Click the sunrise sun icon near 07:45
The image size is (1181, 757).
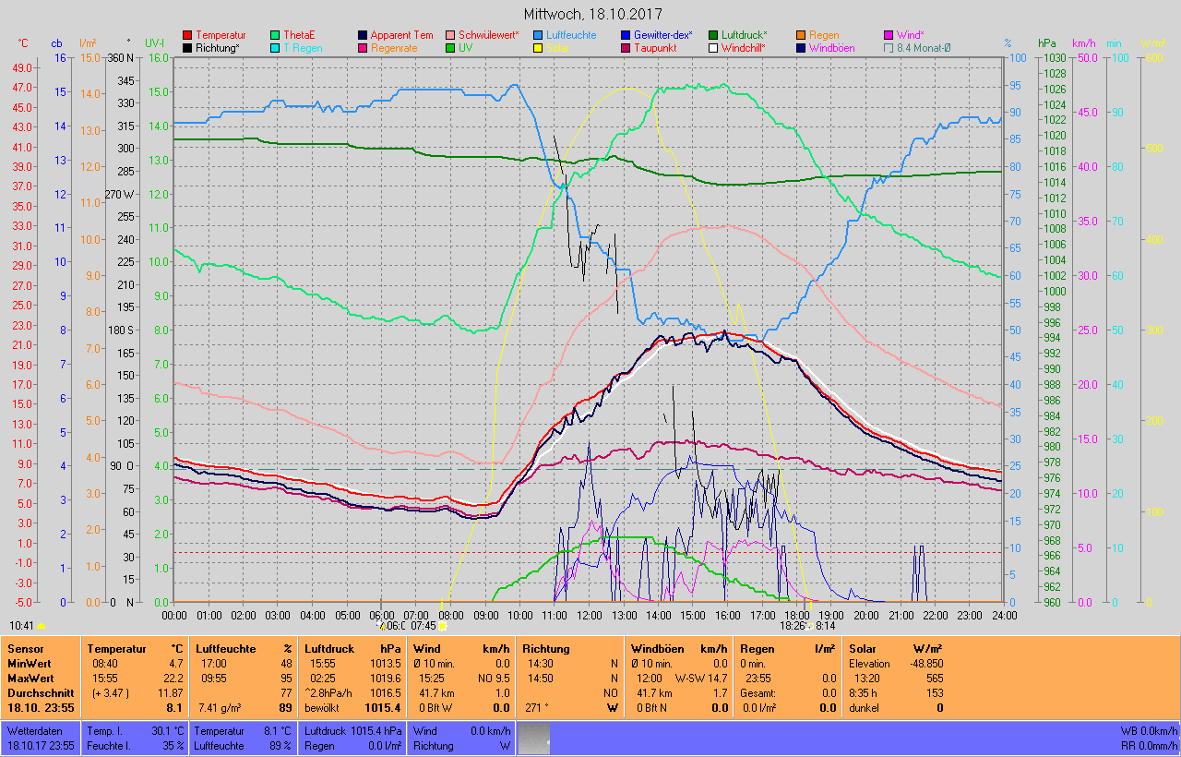pos(443,626)
